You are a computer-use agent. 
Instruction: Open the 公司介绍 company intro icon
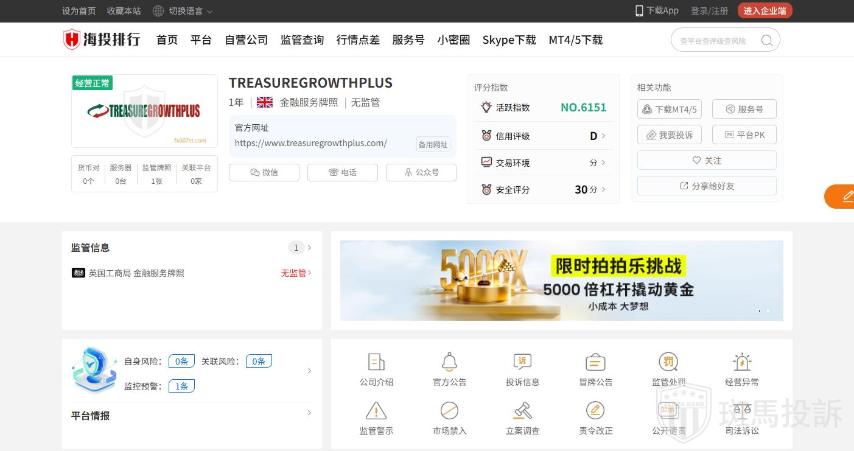376,363
